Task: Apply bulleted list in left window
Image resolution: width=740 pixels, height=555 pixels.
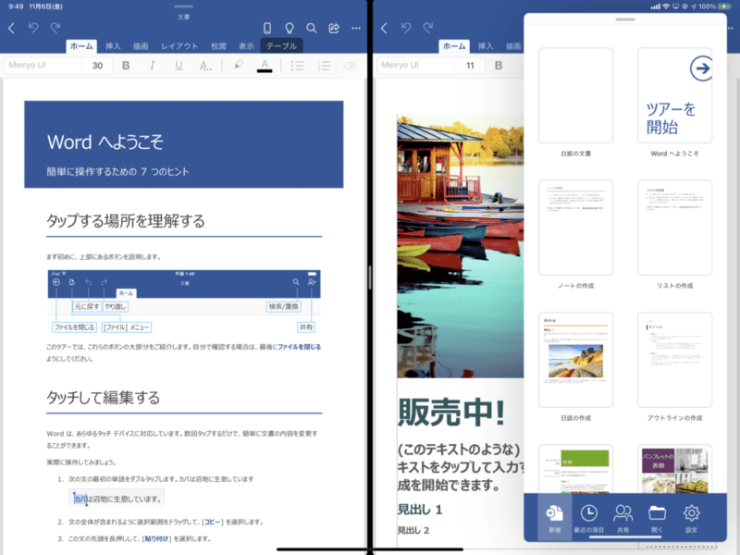Action: [x=297, y=66]
